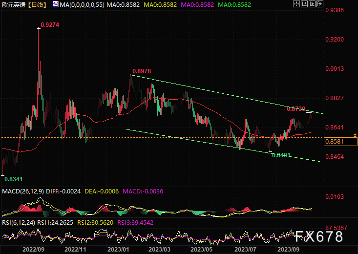Toggle the crosshair cursor icon
This screenshot has height=254, width=358.
tap(296, 4)
